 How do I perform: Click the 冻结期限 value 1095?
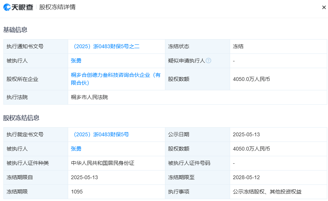pyautogui.click(x=77, y=192)
